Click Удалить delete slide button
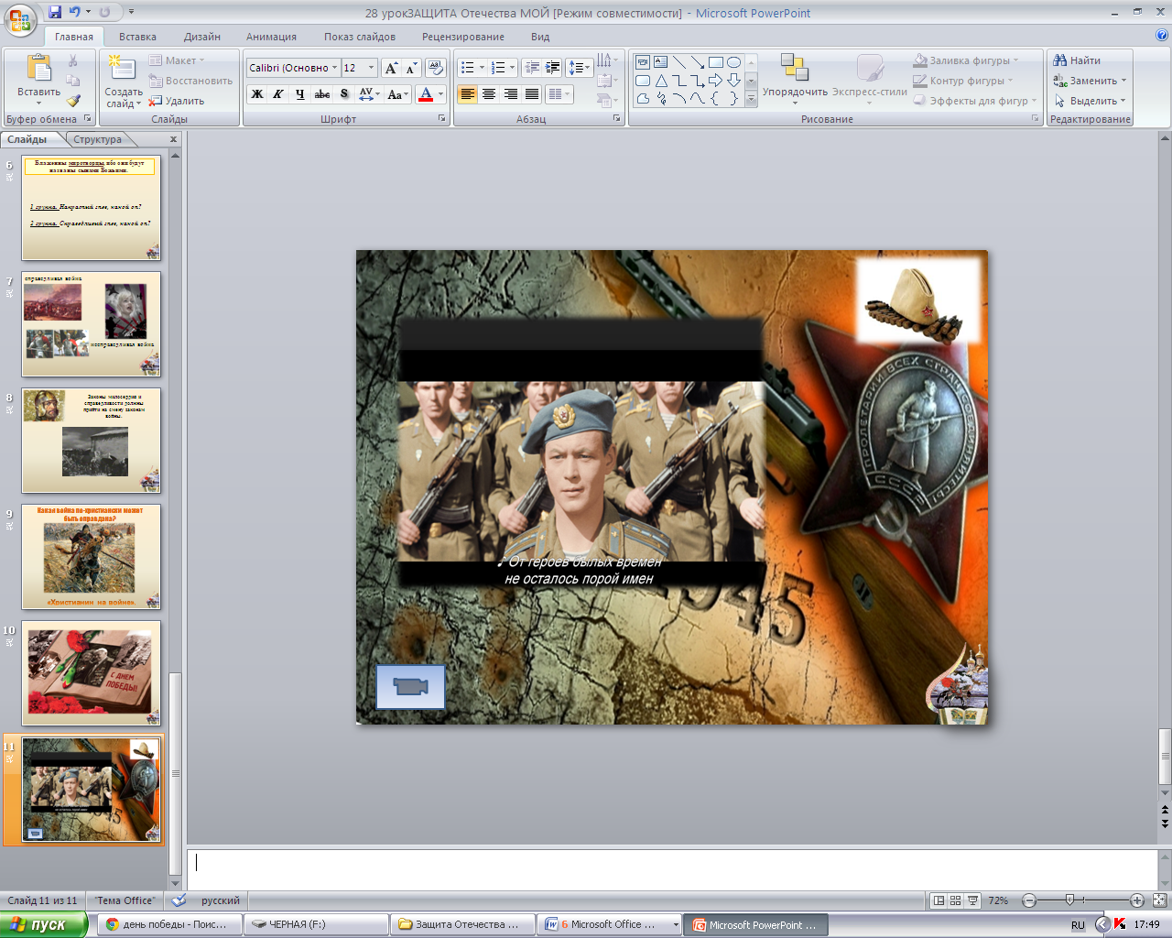Viewport: 1172px width, 938px height. 177,101
